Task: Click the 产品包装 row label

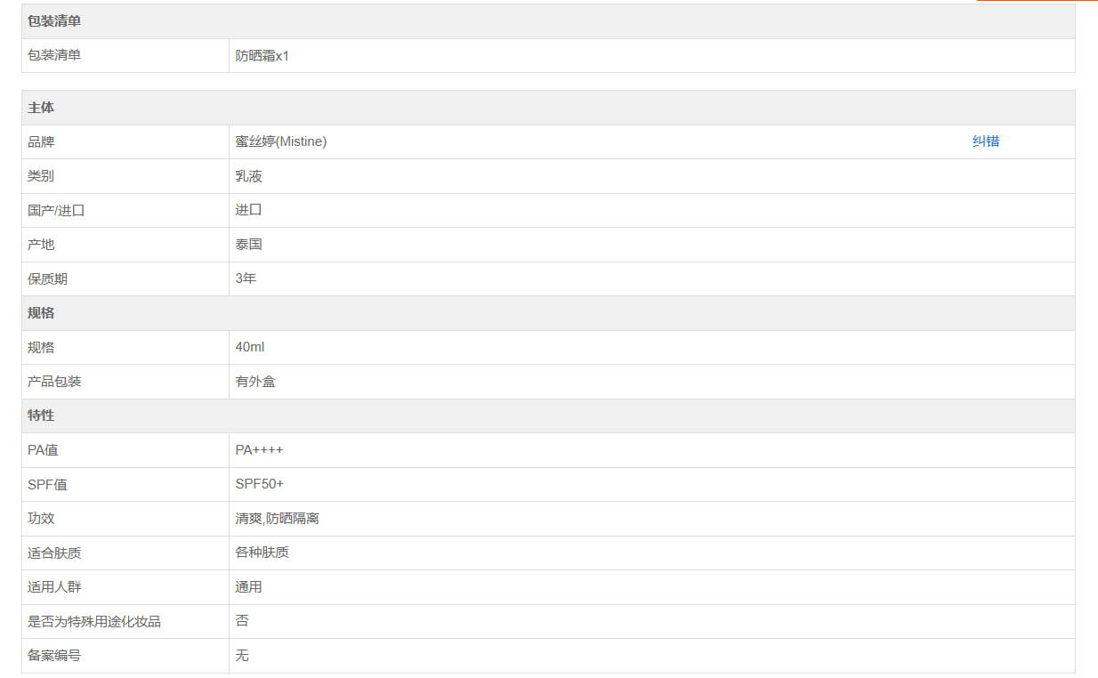Action: (54, 382)
